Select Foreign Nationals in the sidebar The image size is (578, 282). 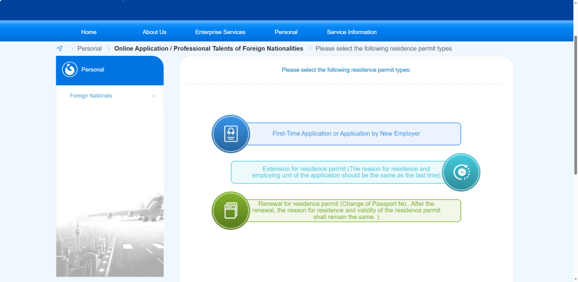91,96
